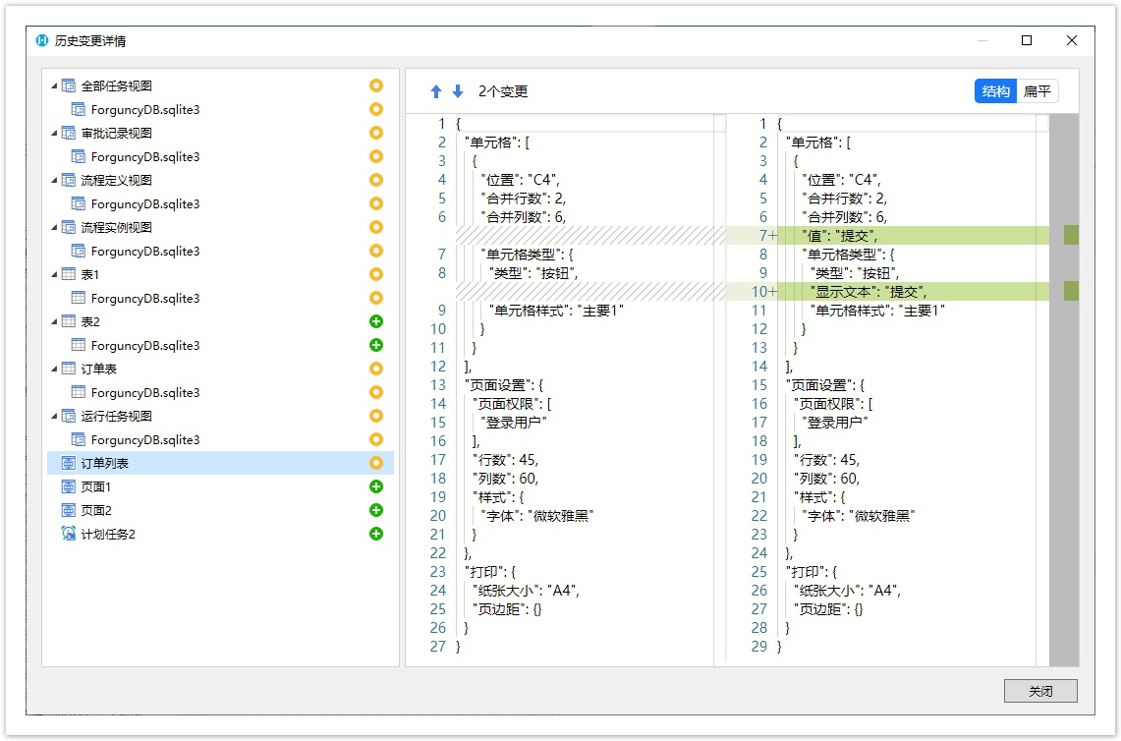Collapse the 全部任务视图 tree node
The image size is (1121, 741).
click(x=54, y=86)
